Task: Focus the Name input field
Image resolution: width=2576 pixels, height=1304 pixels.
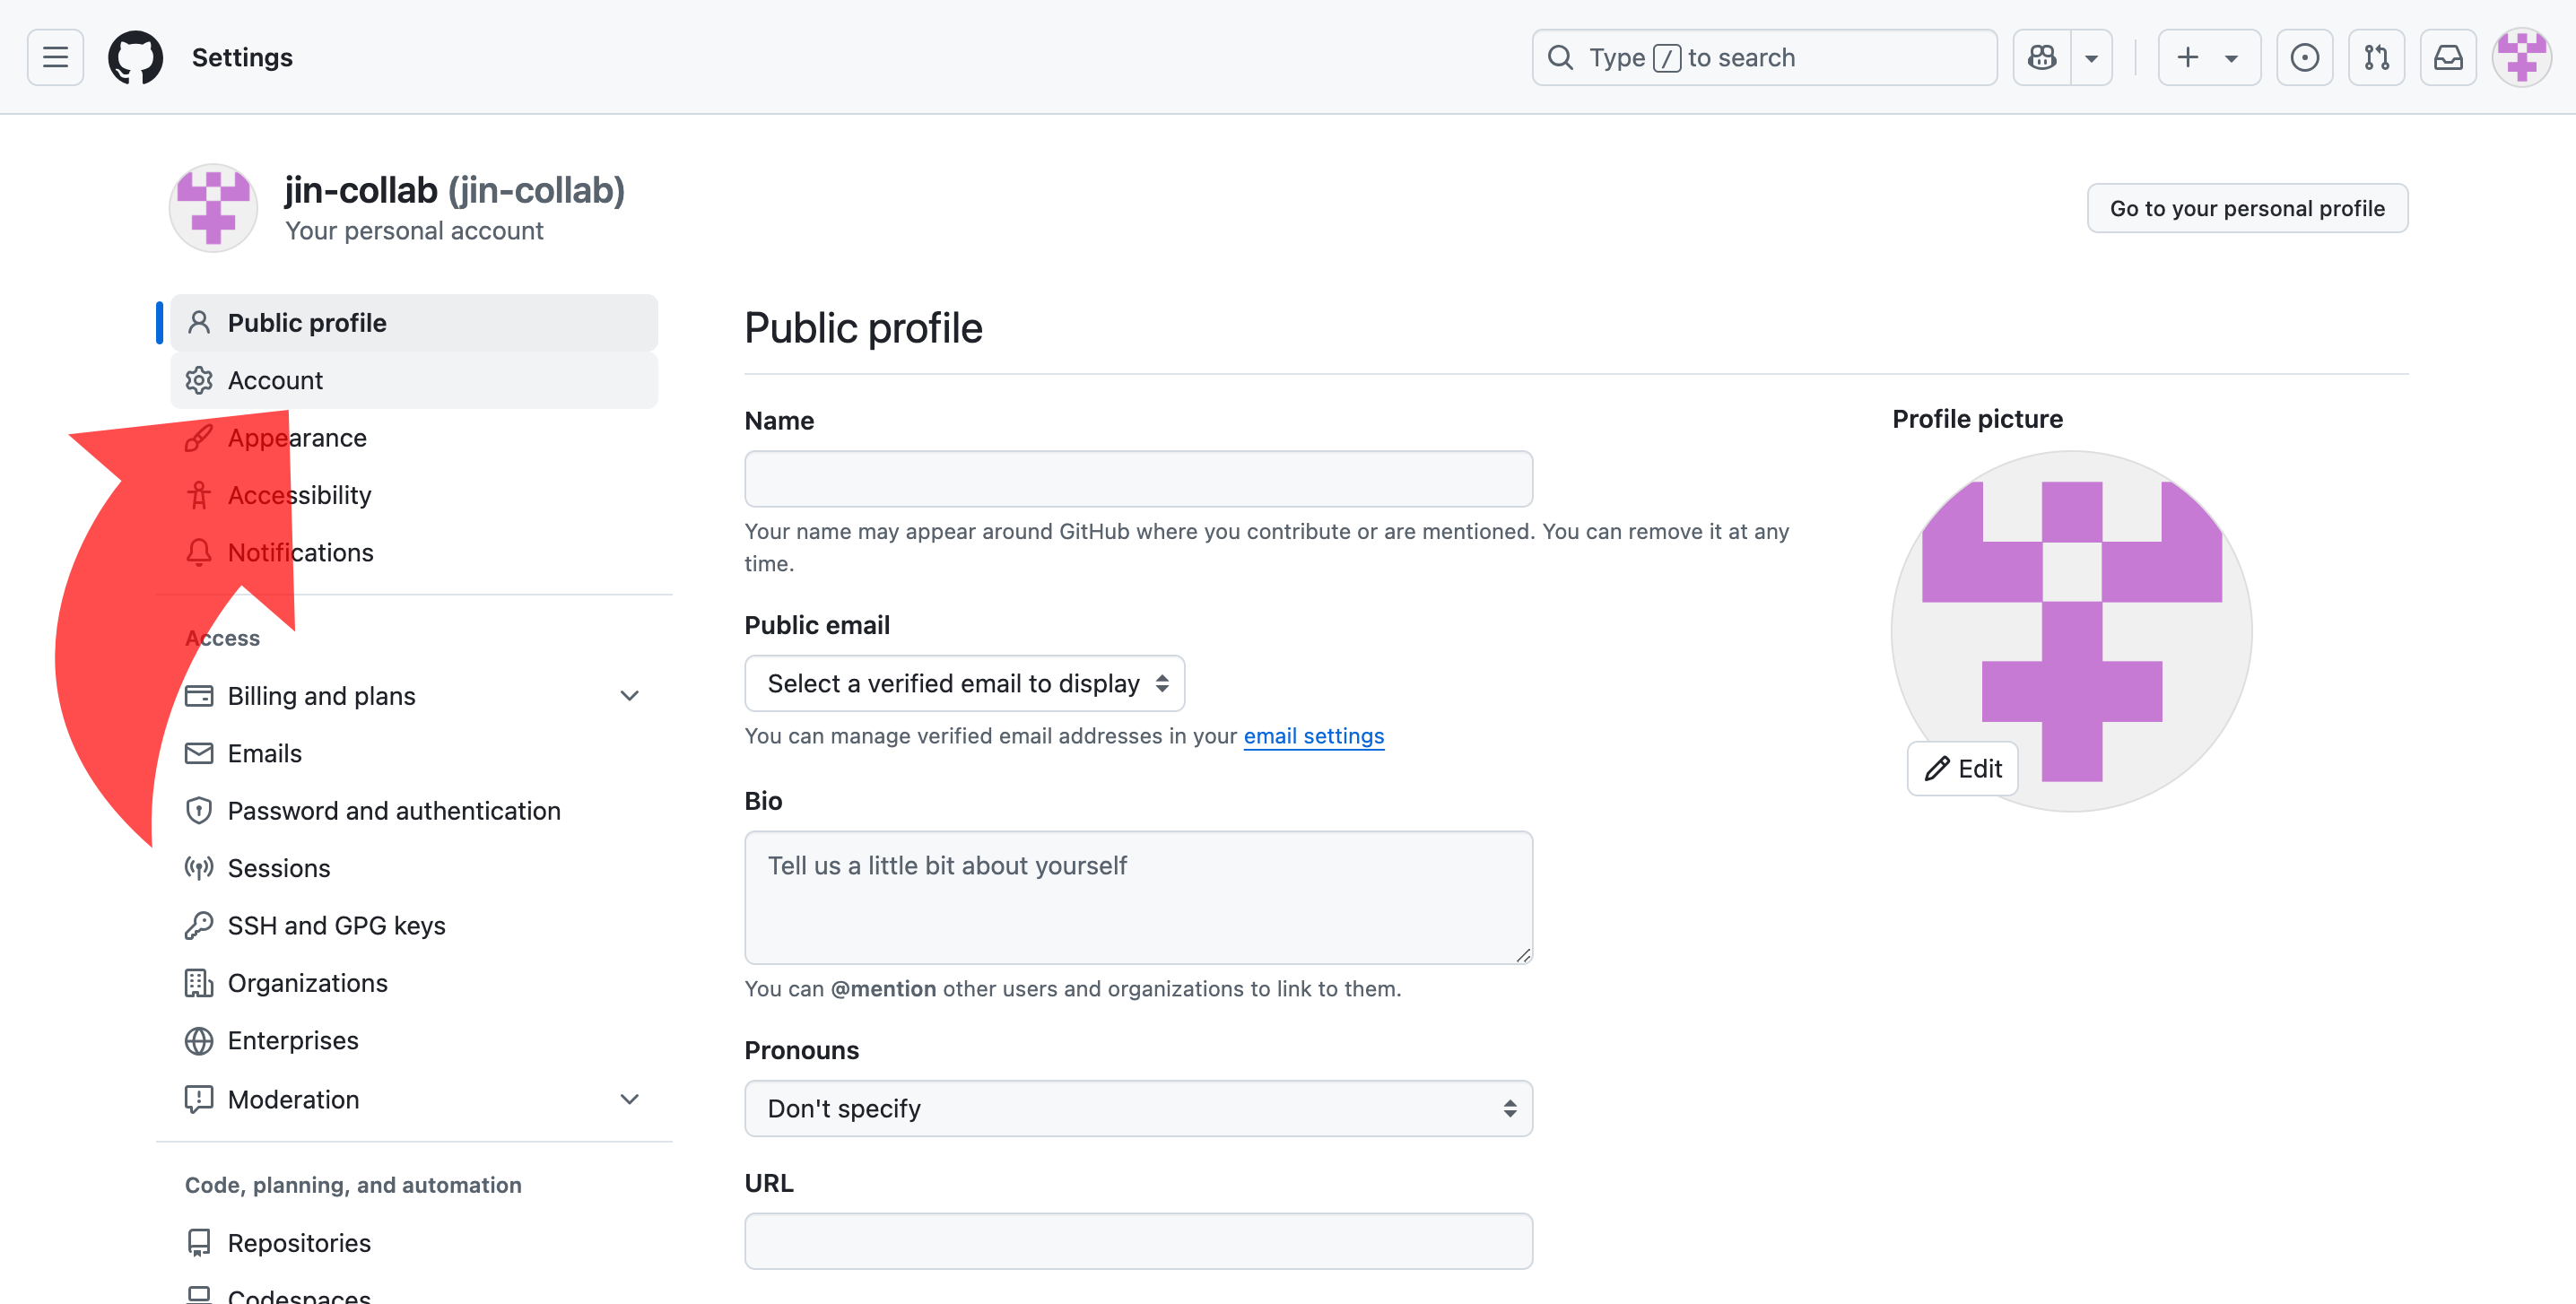Action: coord(1138,478)
